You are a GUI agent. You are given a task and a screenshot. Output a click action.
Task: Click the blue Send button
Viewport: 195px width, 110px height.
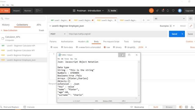(175, 34)
